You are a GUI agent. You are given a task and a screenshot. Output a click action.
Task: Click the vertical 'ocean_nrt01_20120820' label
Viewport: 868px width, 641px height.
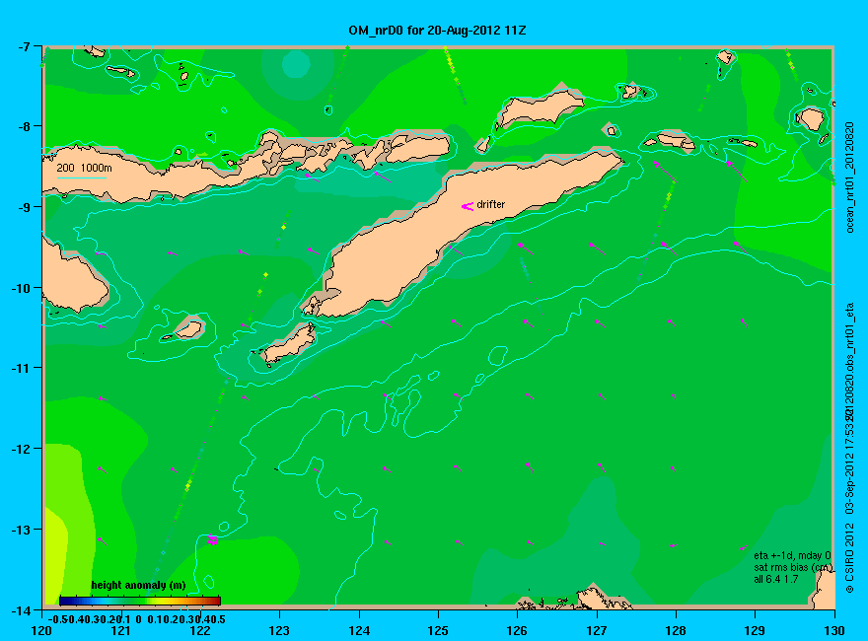pos(850,178)
